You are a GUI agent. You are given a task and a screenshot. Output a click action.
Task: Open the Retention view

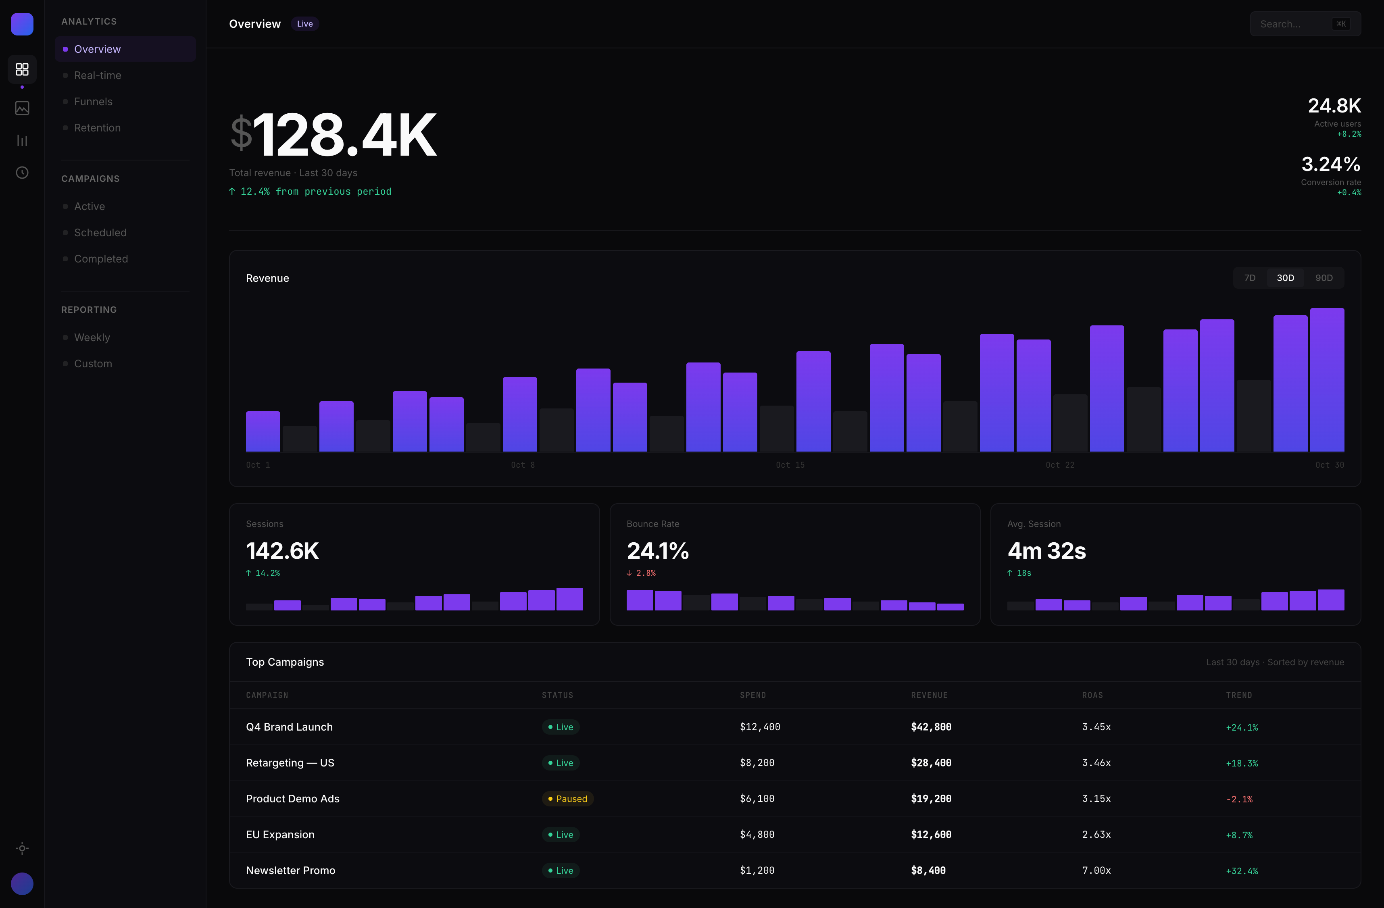[x=97, y=127]
